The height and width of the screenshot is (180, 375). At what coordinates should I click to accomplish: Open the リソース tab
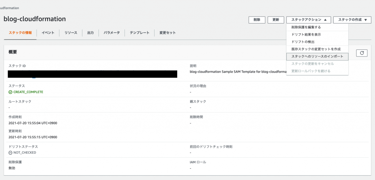click(x=71, y=33)
